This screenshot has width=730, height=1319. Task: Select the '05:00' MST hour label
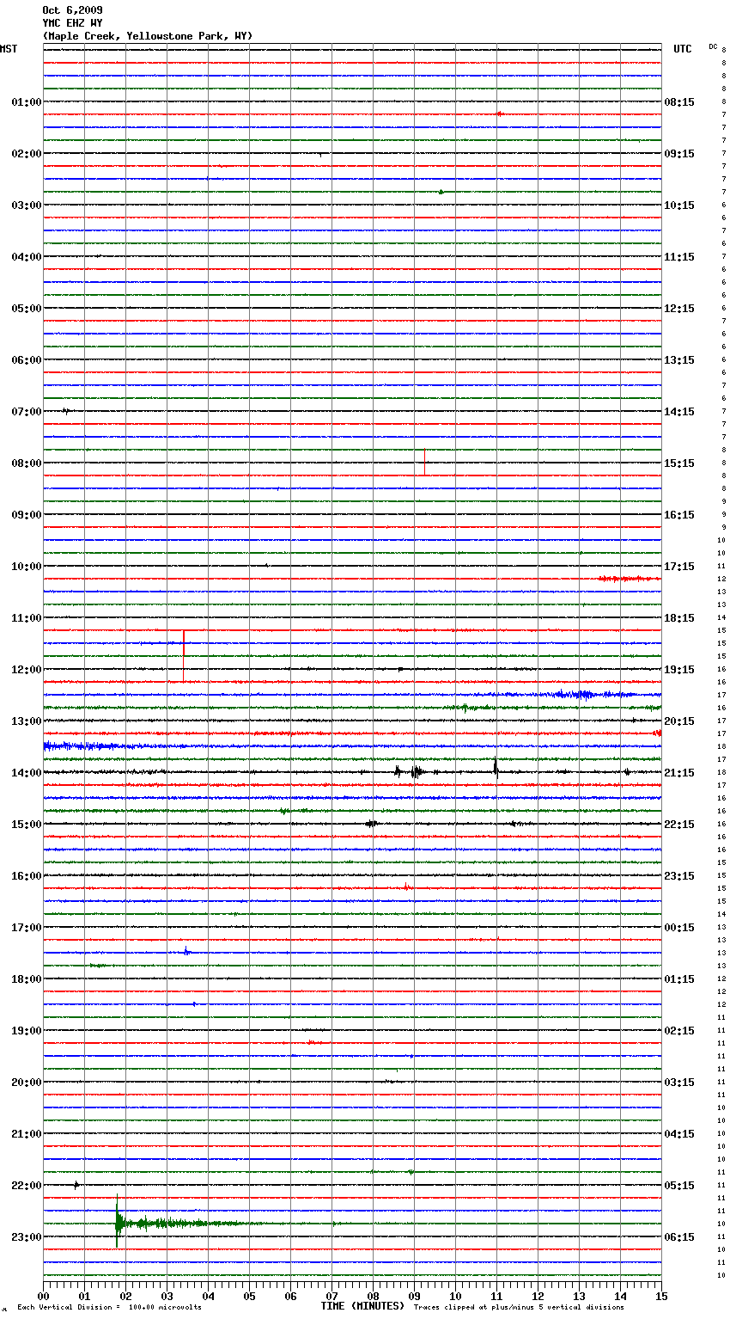(27, 309)
